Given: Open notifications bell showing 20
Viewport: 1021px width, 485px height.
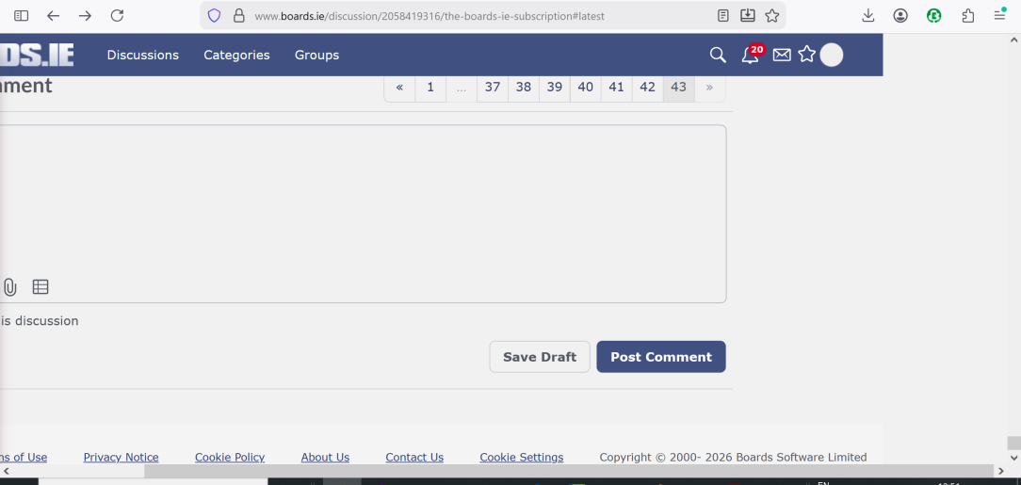Looking at the screenshot, I should coord(752,54).
